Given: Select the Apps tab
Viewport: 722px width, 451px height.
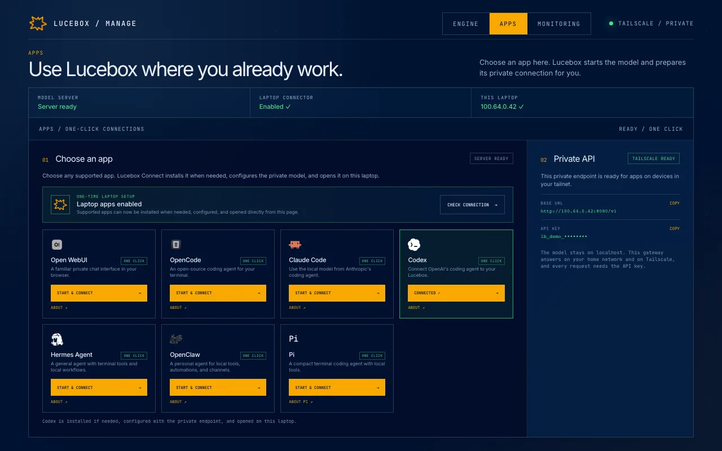Looking at the screenshot, I should coord(508,24).
